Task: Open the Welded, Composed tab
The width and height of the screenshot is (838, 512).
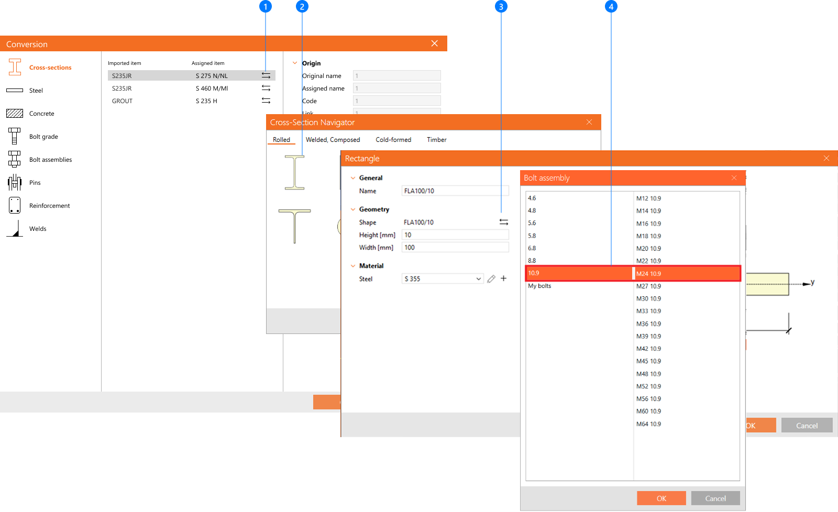Action: (x=333, y=140)
